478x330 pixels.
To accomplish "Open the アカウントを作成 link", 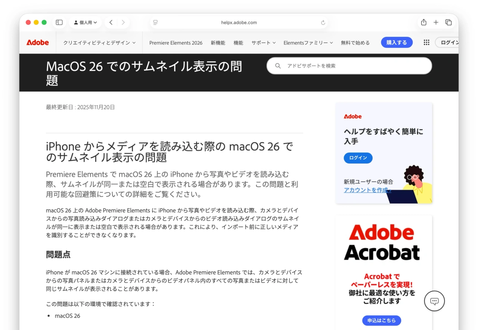I will [367, 190].
